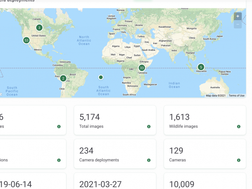Screen dimensions: 252x189
Task: Click the Mexico label on the map
Action: (38, 50)
